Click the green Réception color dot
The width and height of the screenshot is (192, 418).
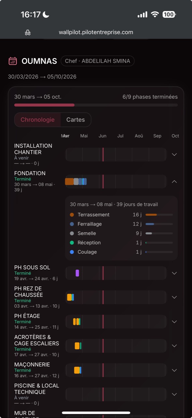[x=72, y=243]
